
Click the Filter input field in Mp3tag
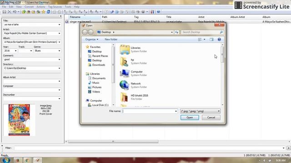pyautogui.click(x=149, y=148)
